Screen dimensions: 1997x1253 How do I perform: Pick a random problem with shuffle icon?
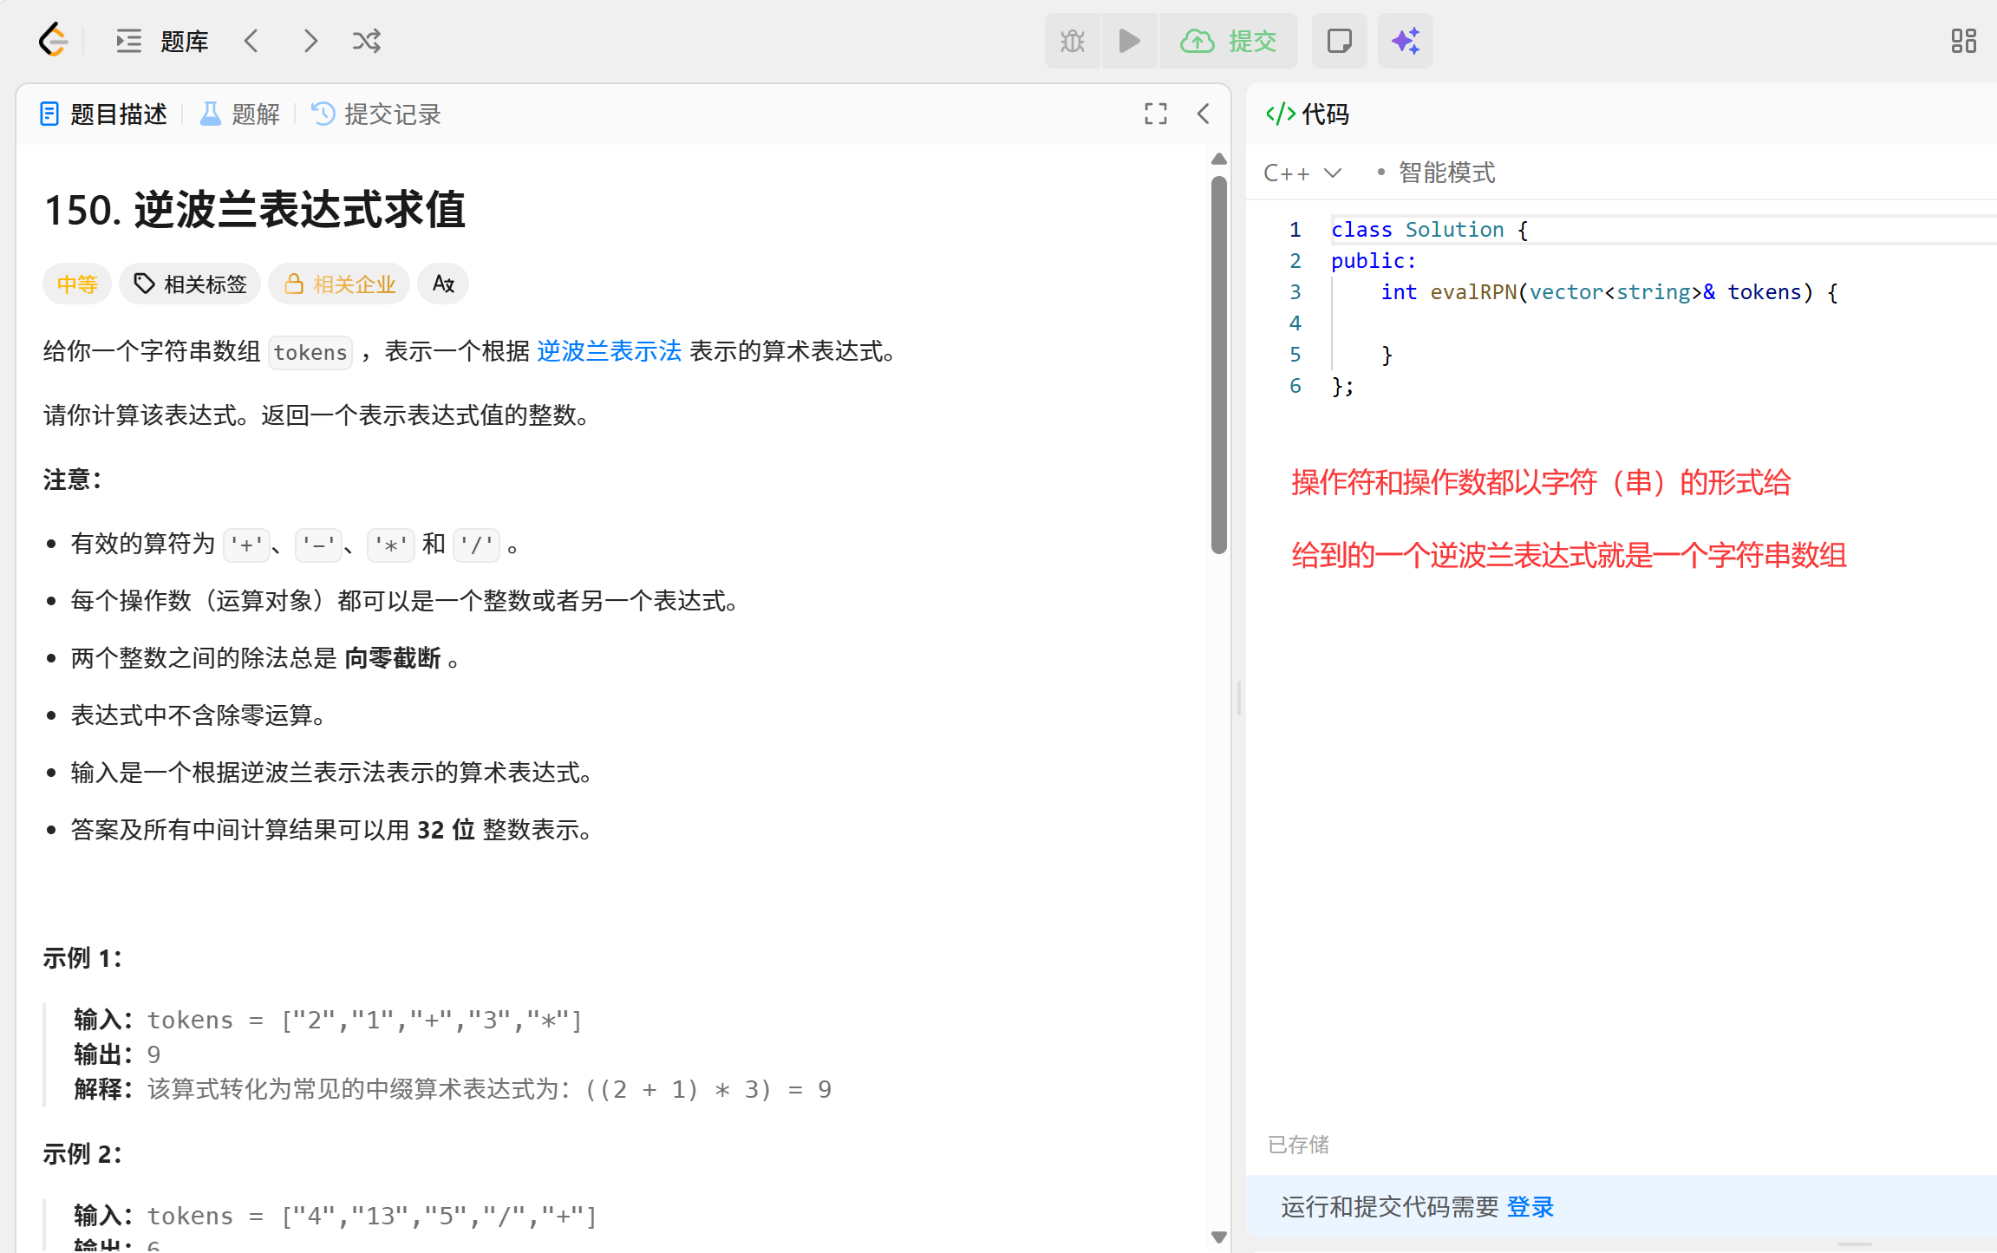(366, 41)
